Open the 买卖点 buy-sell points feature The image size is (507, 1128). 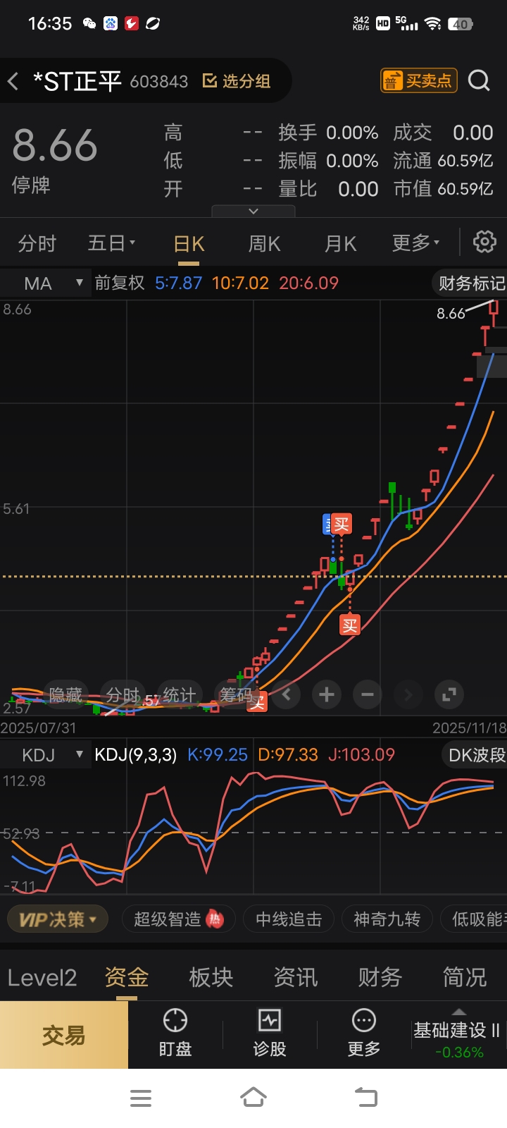tap(419, 81)
